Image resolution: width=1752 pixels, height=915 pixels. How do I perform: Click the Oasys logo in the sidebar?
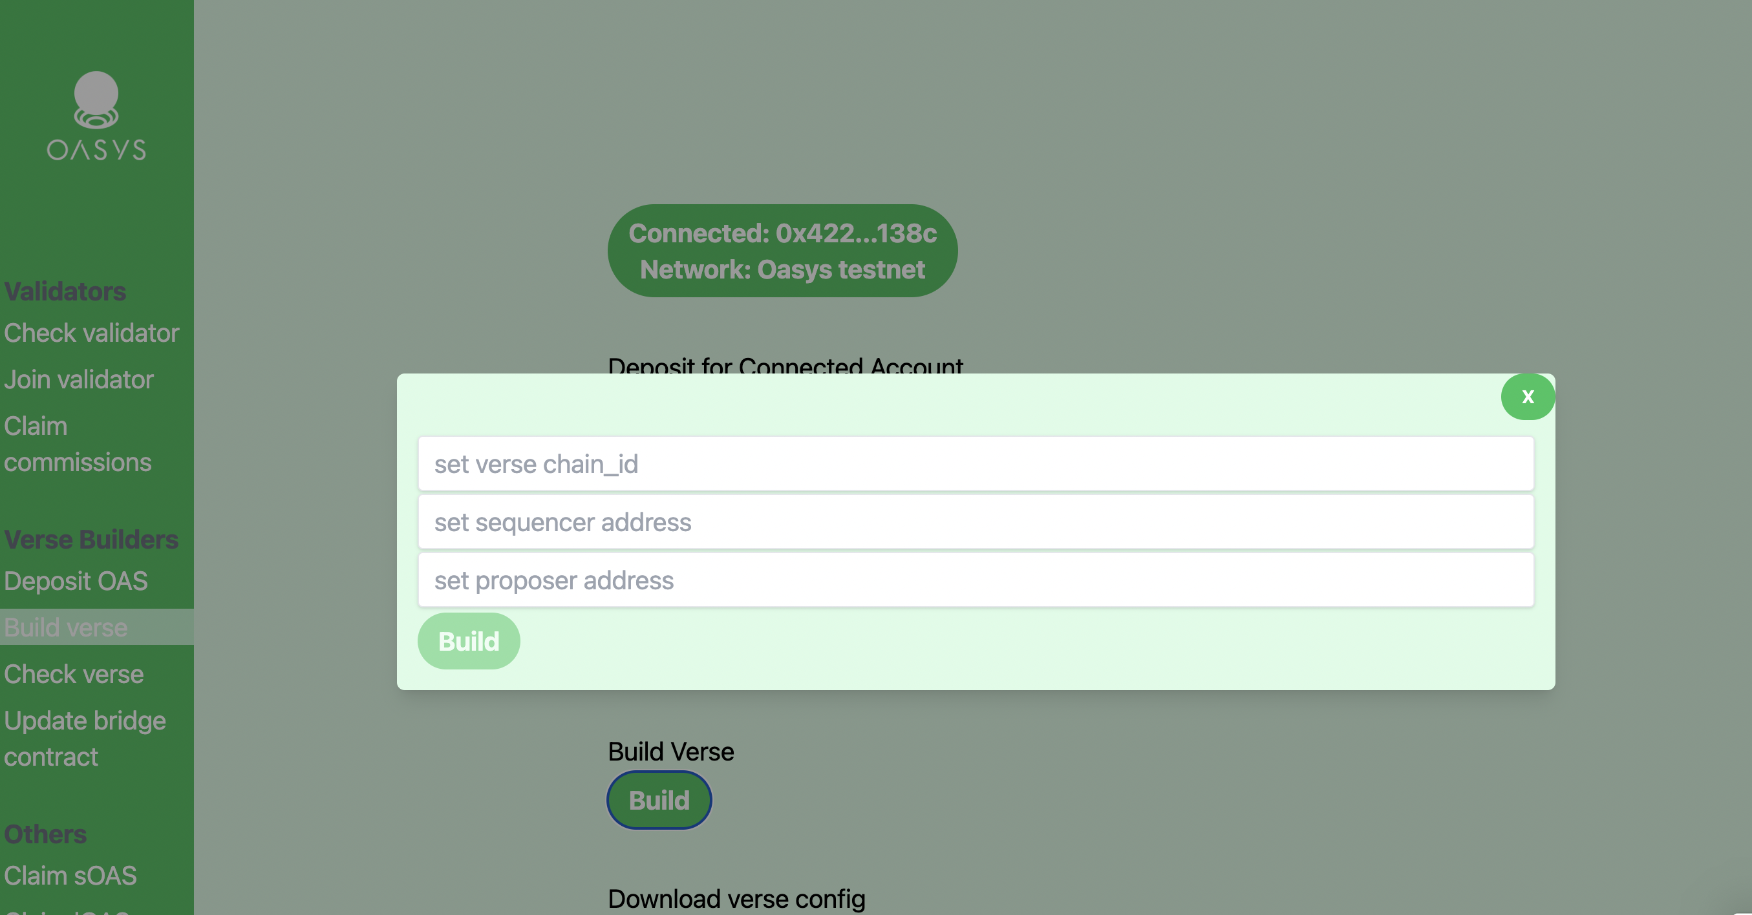96,116
